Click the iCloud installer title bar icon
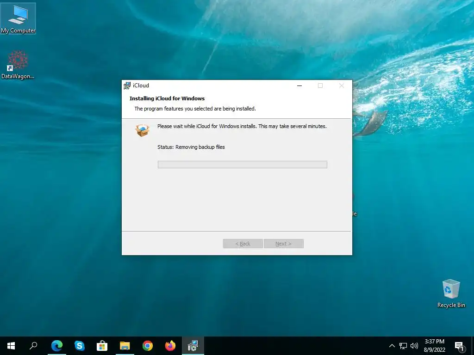474x355 pixels. [x=127, y=86]
